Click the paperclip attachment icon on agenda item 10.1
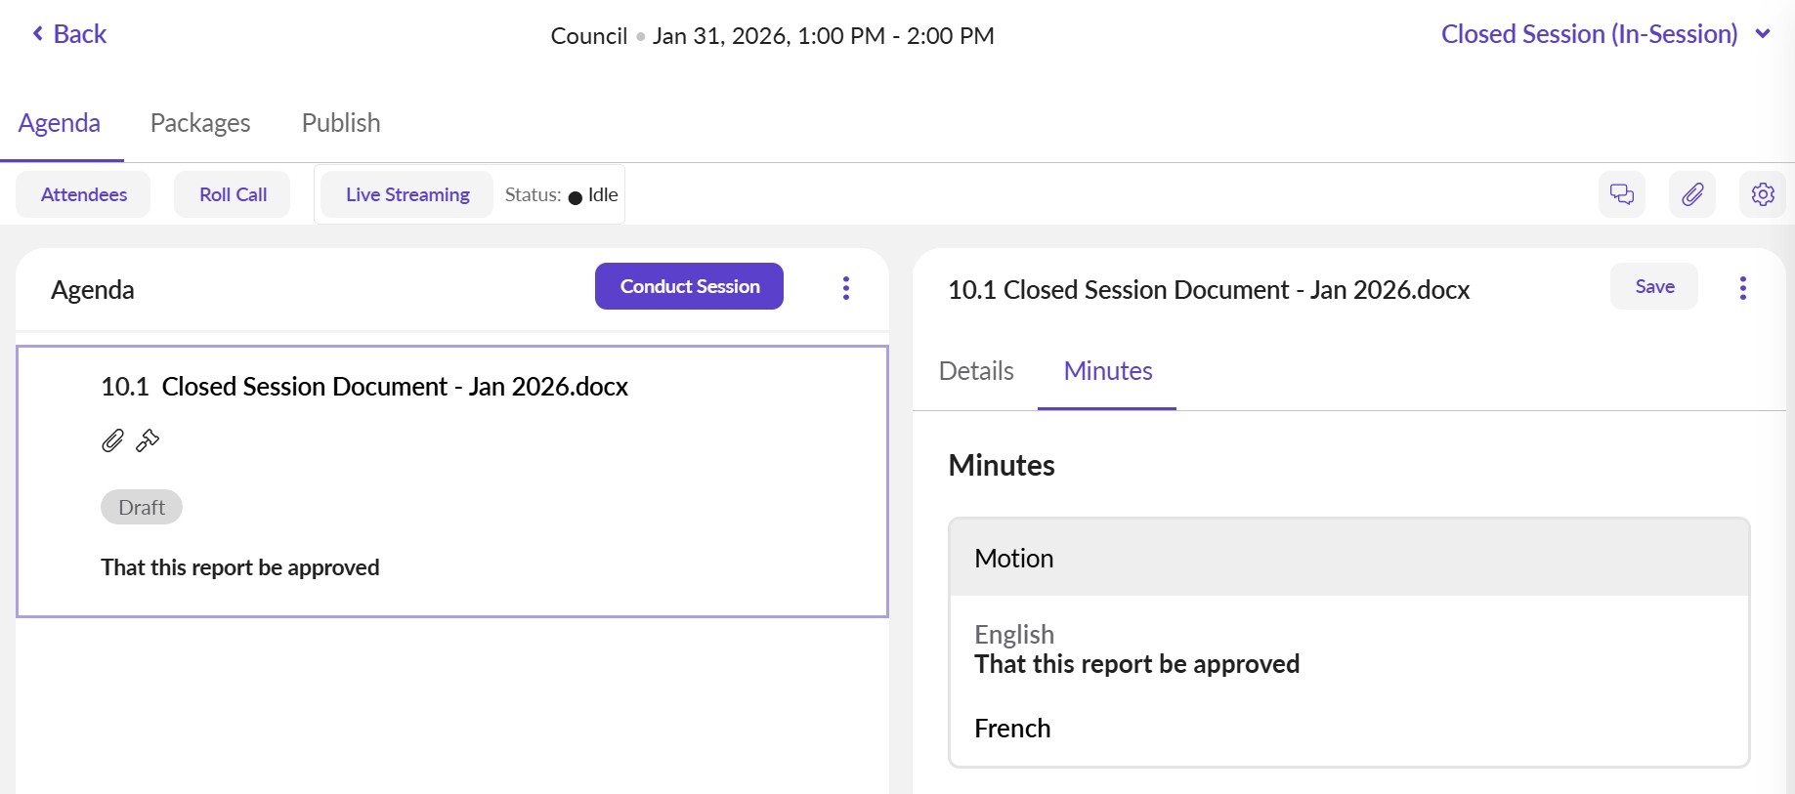The width and height of the screenshot is (1795, 794). pos(112,441)
